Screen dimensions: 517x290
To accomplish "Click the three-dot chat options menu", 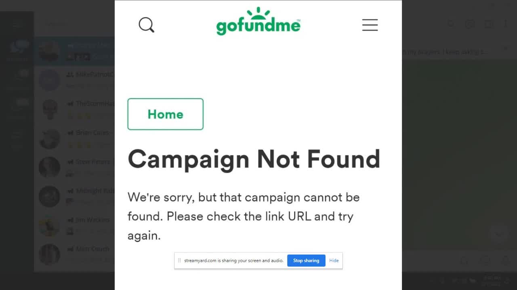I will click(505, 24).
